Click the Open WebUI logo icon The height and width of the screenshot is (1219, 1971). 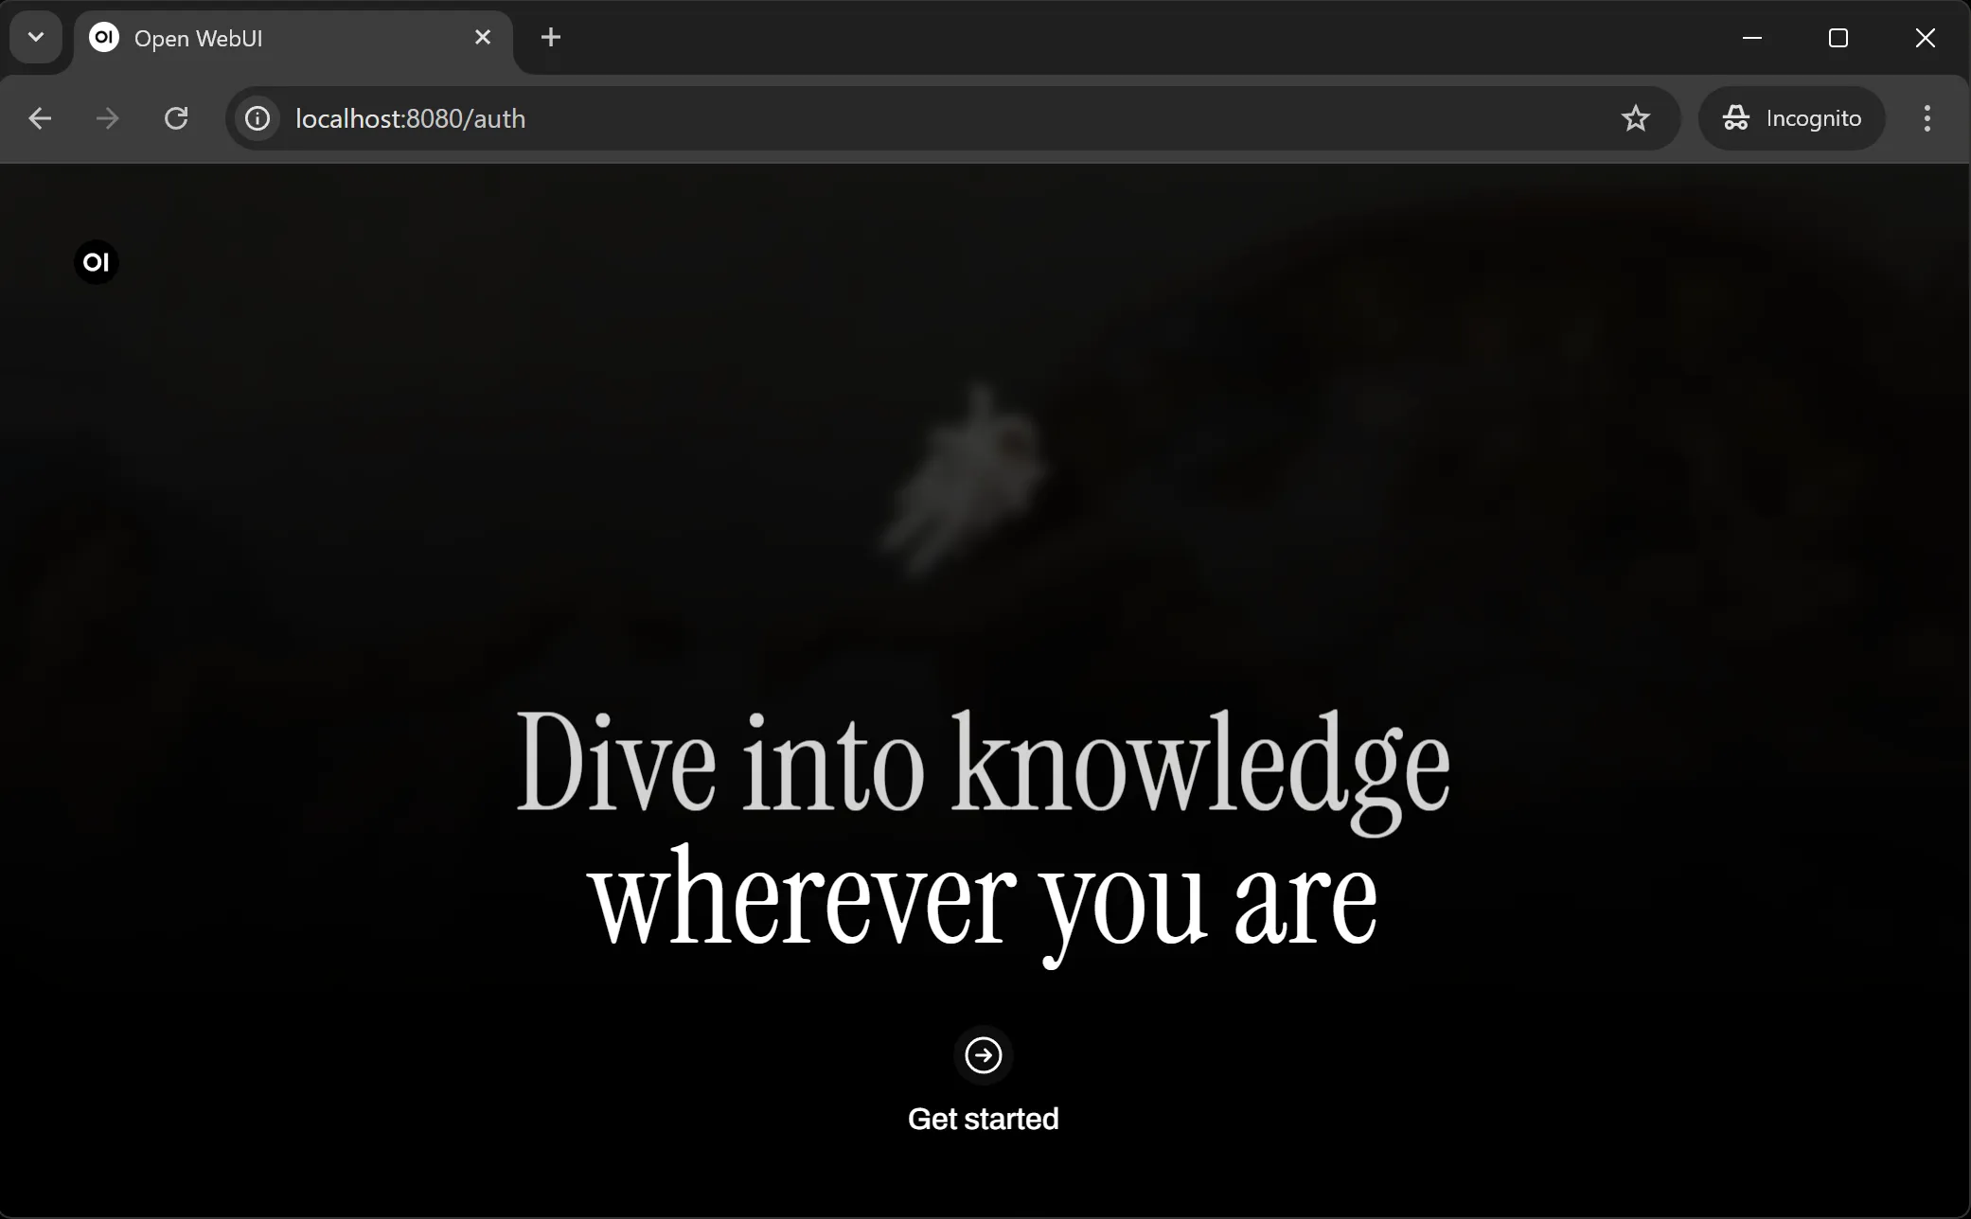[x=96, y=262]
